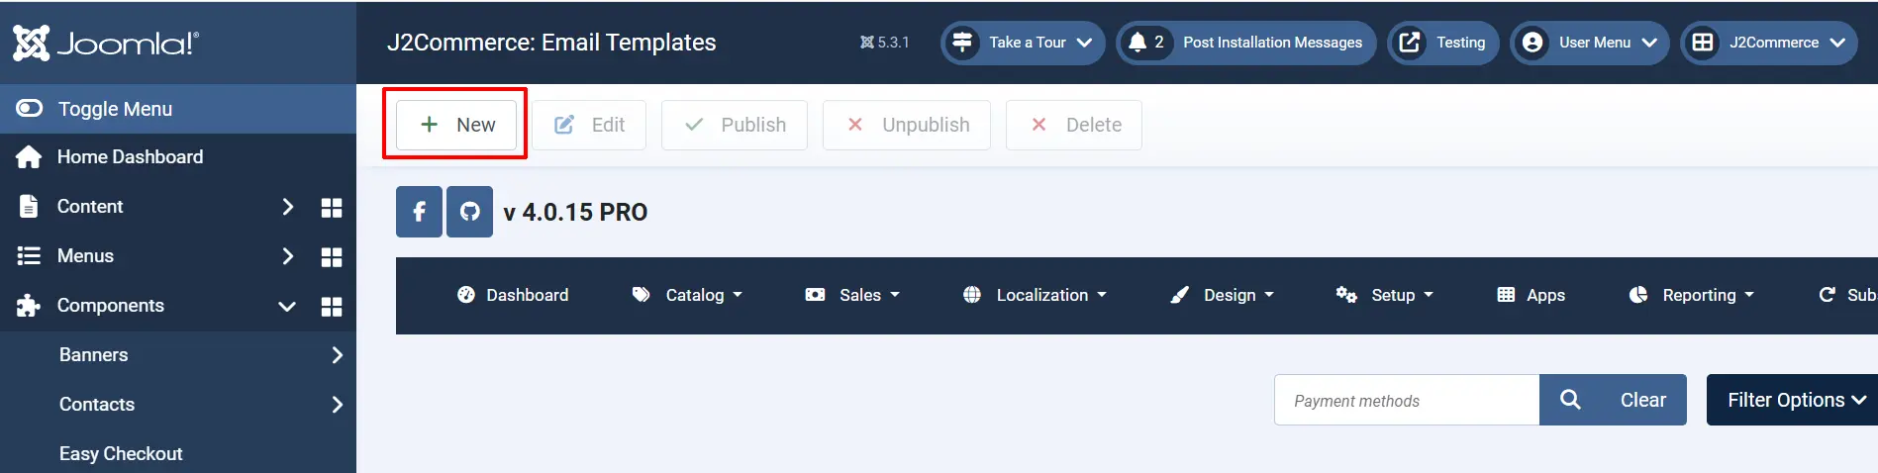Click the Menus list icon

[x=29, y=256]
